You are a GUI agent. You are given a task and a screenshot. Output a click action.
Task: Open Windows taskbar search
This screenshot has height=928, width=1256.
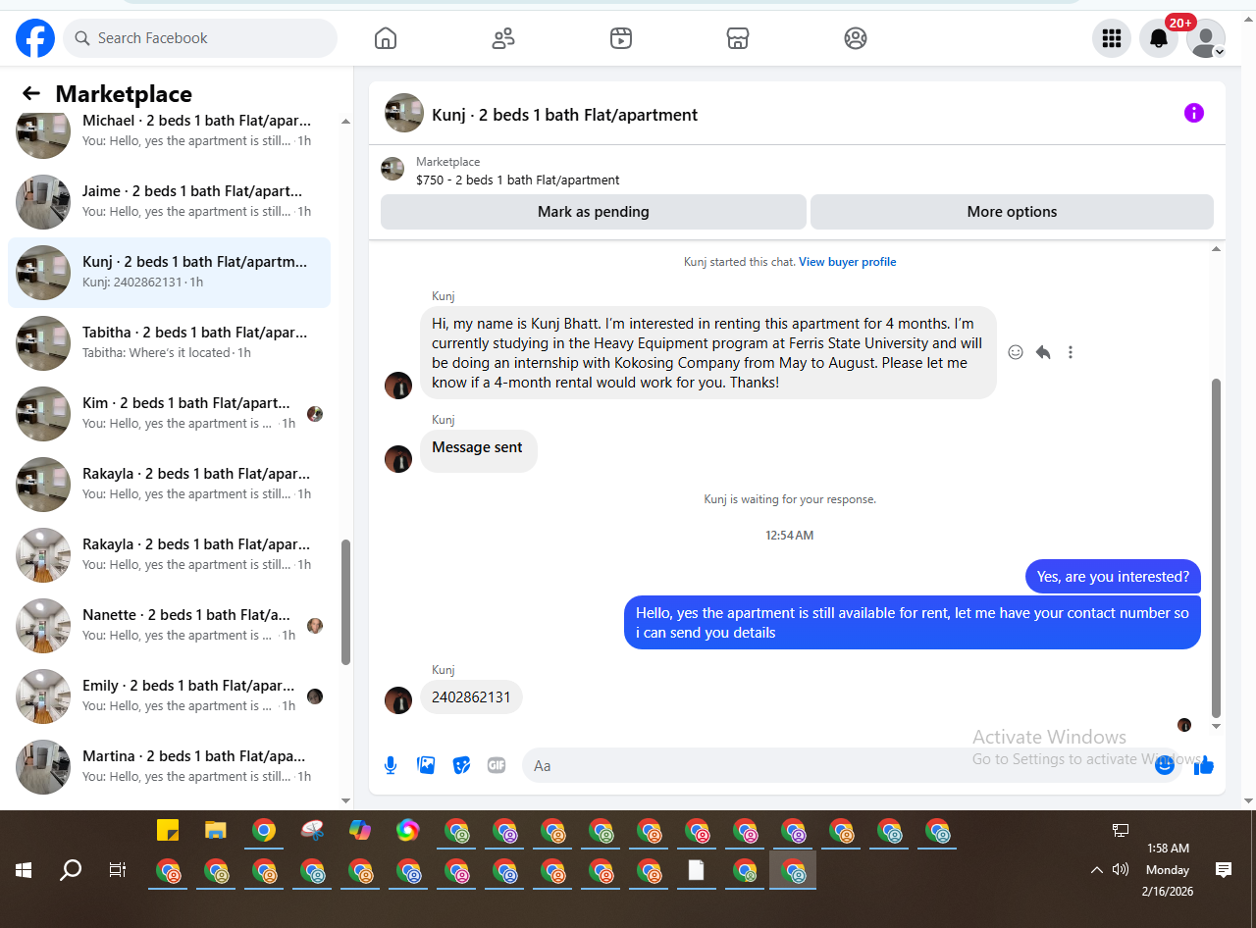(x=71, y=870)
